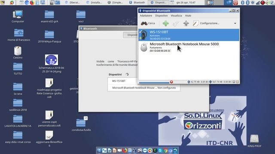Click the 567.74 KB downloaded data text
275x154 pixels.
pos(217,82)
